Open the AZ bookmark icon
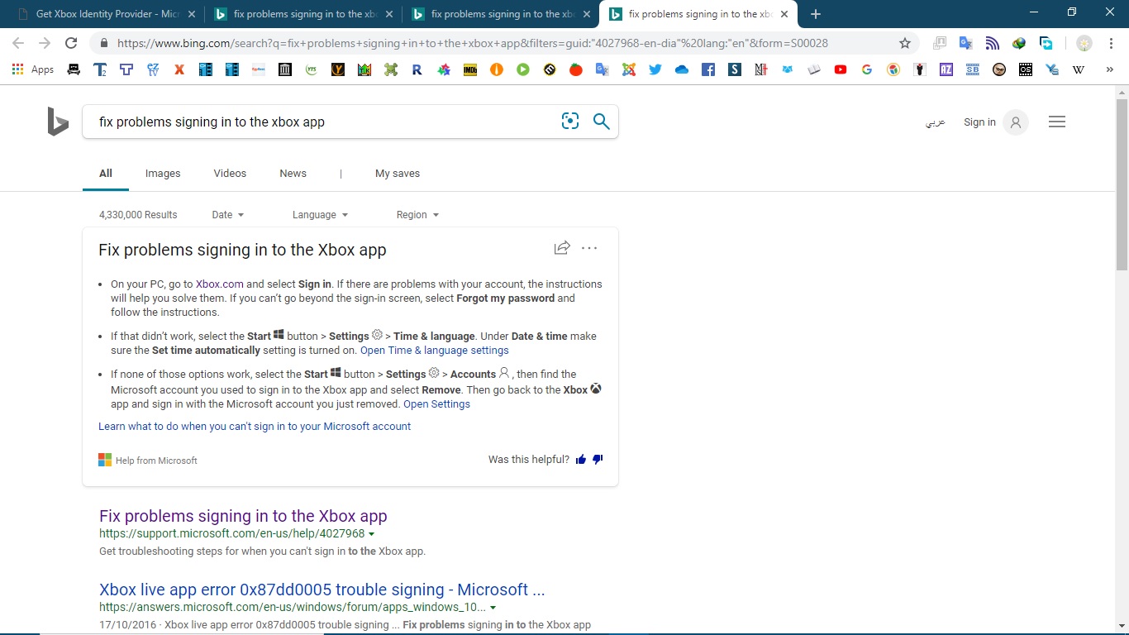Screen dimensions: 1129x635 [x=946, y=70]
